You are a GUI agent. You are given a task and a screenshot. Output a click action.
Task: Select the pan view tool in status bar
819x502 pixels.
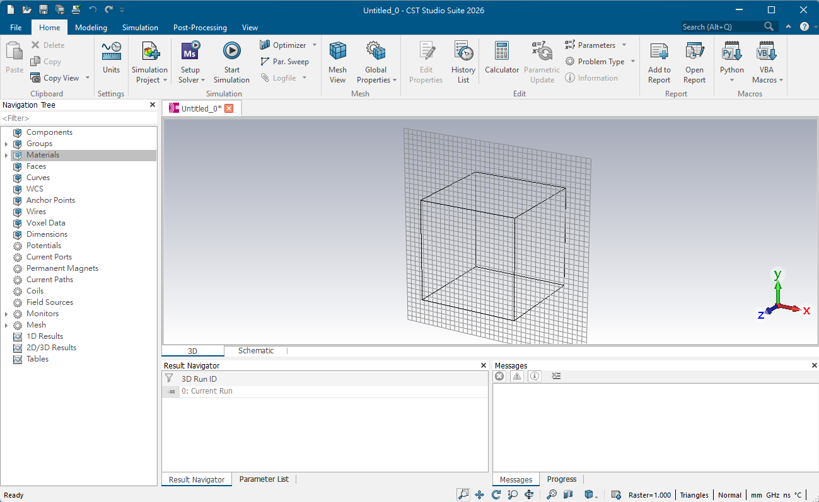pyautogui.click(x=479, y=495)
